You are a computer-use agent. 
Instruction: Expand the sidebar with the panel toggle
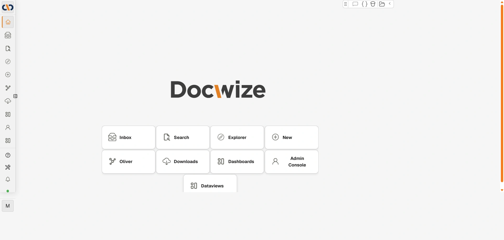coord(15,96)
